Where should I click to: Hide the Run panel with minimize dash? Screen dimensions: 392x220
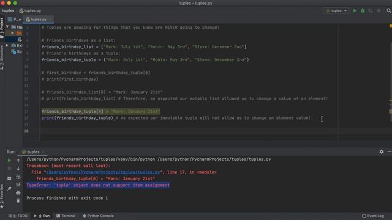(390, 152)
